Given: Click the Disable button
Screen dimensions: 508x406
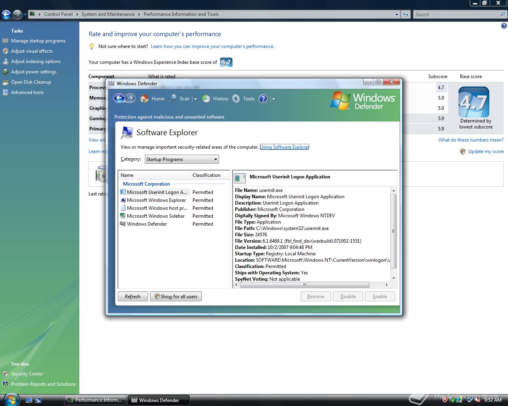Looking at the screenshot, I should (x=348, y=297).
